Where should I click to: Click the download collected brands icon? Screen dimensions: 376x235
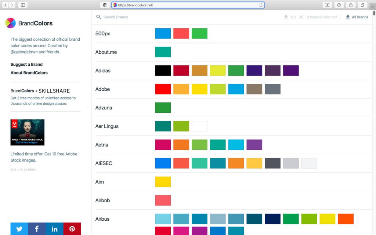coord(286,17)
